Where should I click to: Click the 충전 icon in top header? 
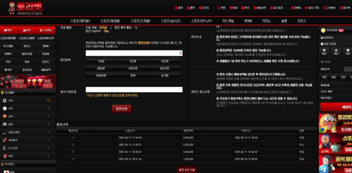point(176,7)
